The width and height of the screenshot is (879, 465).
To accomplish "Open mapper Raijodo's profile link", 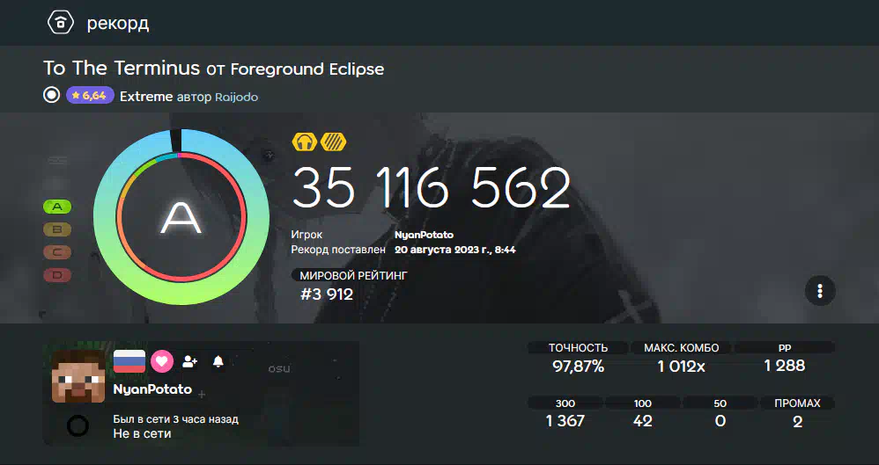I will 237,97.
